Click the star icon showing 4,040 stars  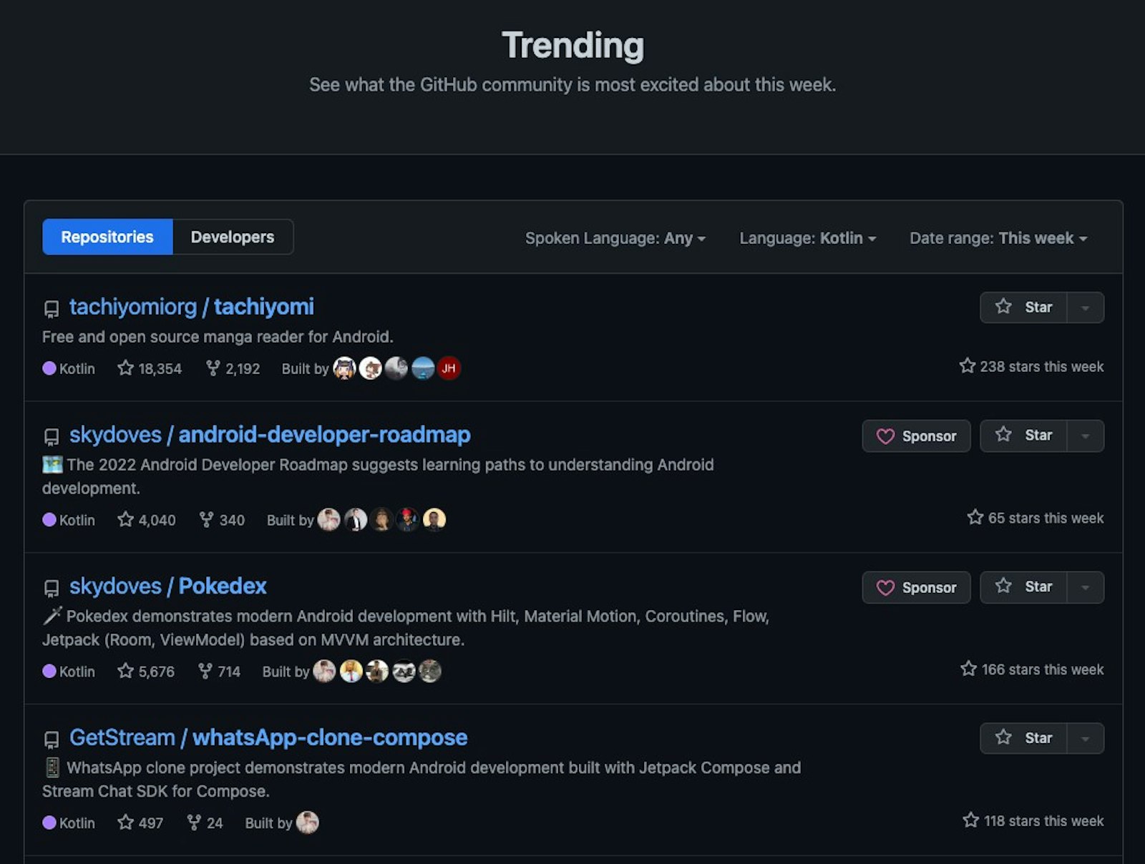[x=125, y=520]
